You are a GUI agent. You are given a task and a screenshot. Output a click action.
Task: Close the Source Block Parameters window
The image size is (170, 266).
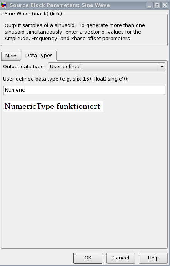(x=165, y=5)
